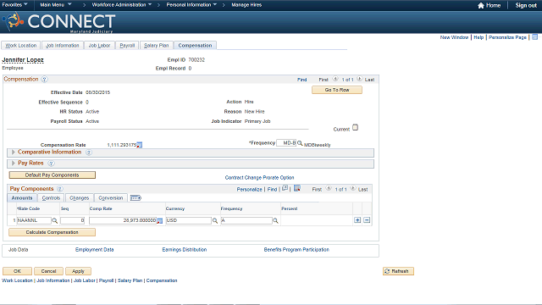Click Go To Row button
Image resolution: width=542 pixels, height=305 pixels.
pyautogui.click(x=337, y=90)
